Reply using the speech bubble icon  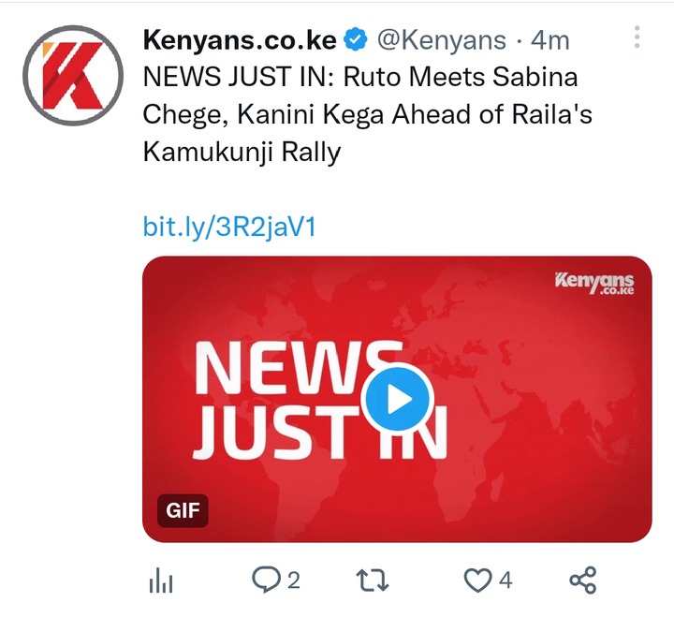266,580
